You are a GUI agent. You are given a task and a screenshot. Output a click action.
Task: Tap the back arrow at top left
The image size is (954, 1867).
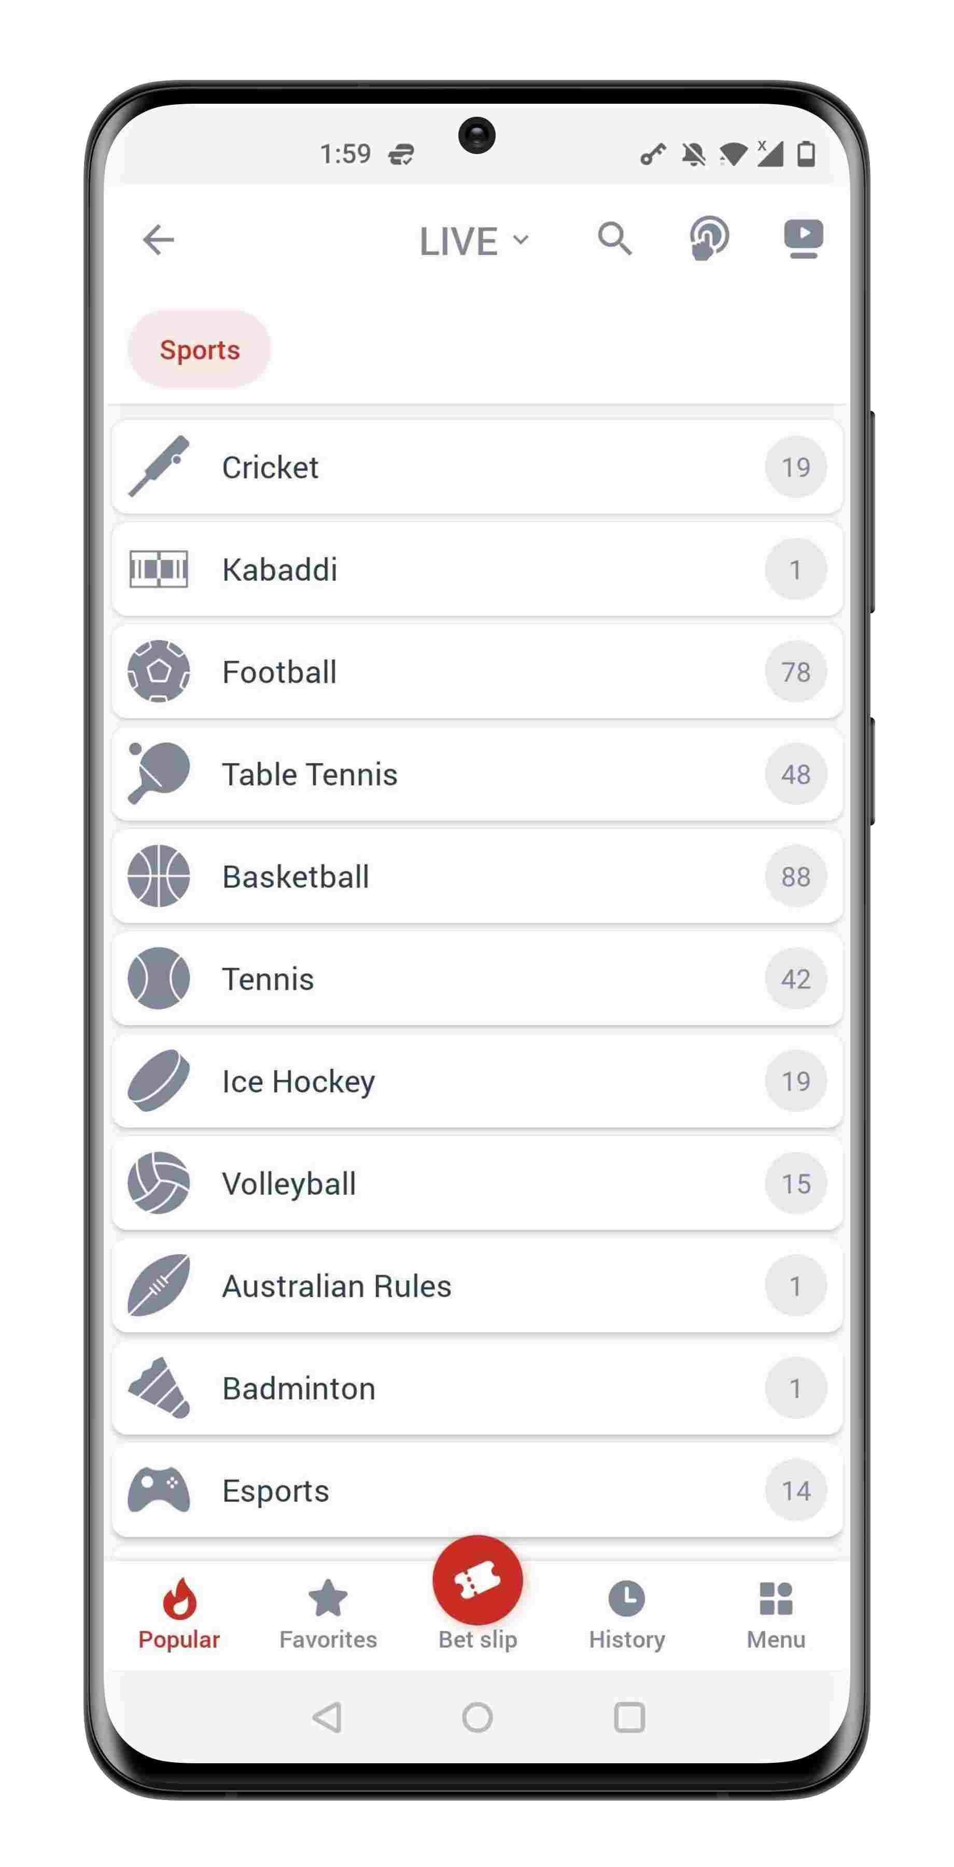click(159, 239)
